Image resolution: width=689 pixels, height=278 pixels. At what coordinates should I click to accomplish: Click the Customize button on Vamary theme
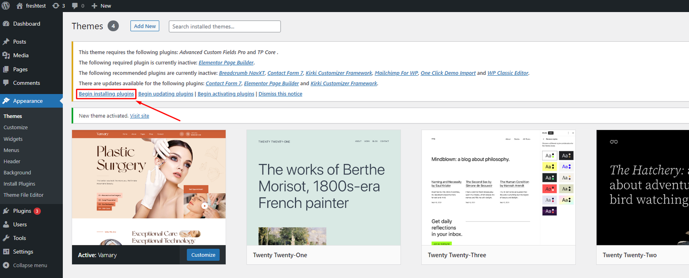203,255
